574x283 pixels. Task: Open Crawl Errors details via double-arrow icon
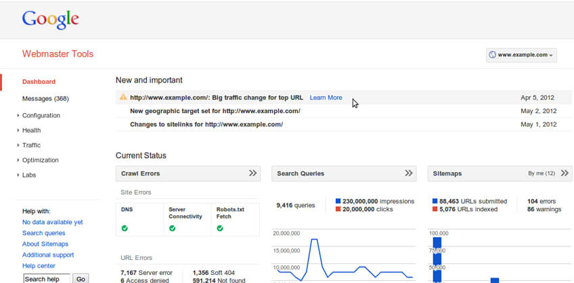coord(252,173)
